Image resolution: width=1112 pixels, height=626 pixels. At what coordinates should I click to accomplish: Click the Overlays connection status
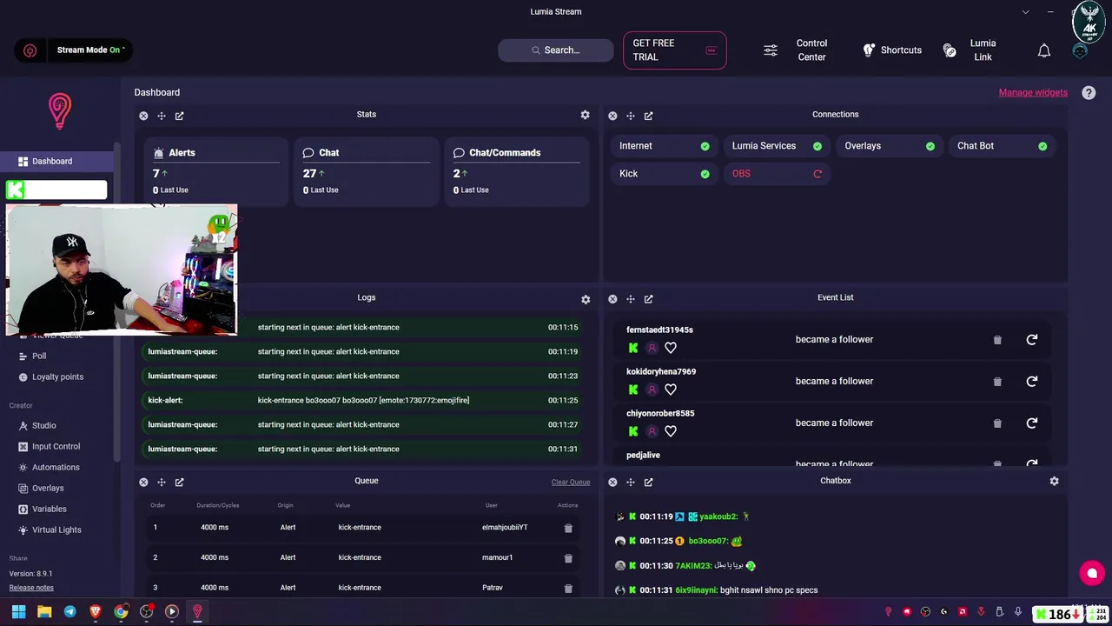click(889, 146)
